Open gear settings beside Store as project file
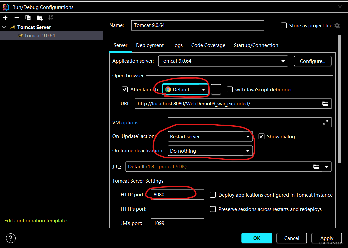 337,26
